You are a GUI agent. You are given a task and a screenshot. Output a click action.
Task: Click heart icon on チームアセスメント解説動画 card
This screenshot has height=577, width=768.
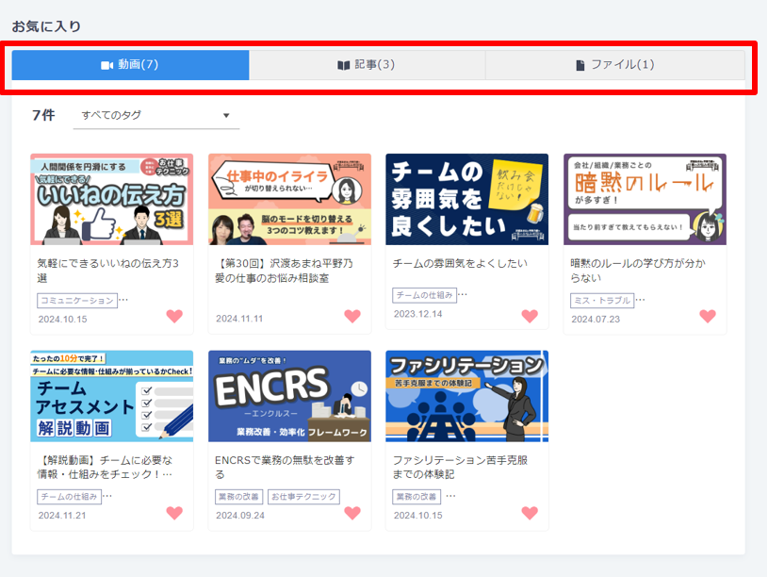(x=174, y=514)
